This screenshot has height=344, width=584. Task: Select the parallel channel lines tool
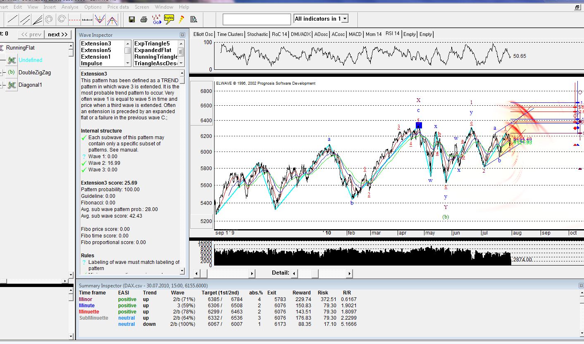pos(25,19)
